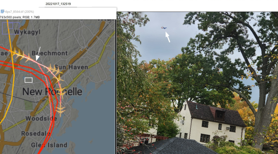Click the Woodside map label
278x154 pixels.
coord(41,118)
